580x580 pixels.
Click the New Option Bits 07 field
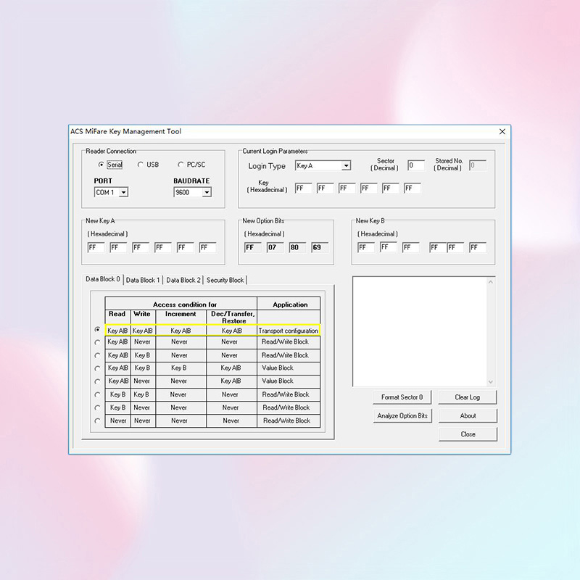[275, 247]
